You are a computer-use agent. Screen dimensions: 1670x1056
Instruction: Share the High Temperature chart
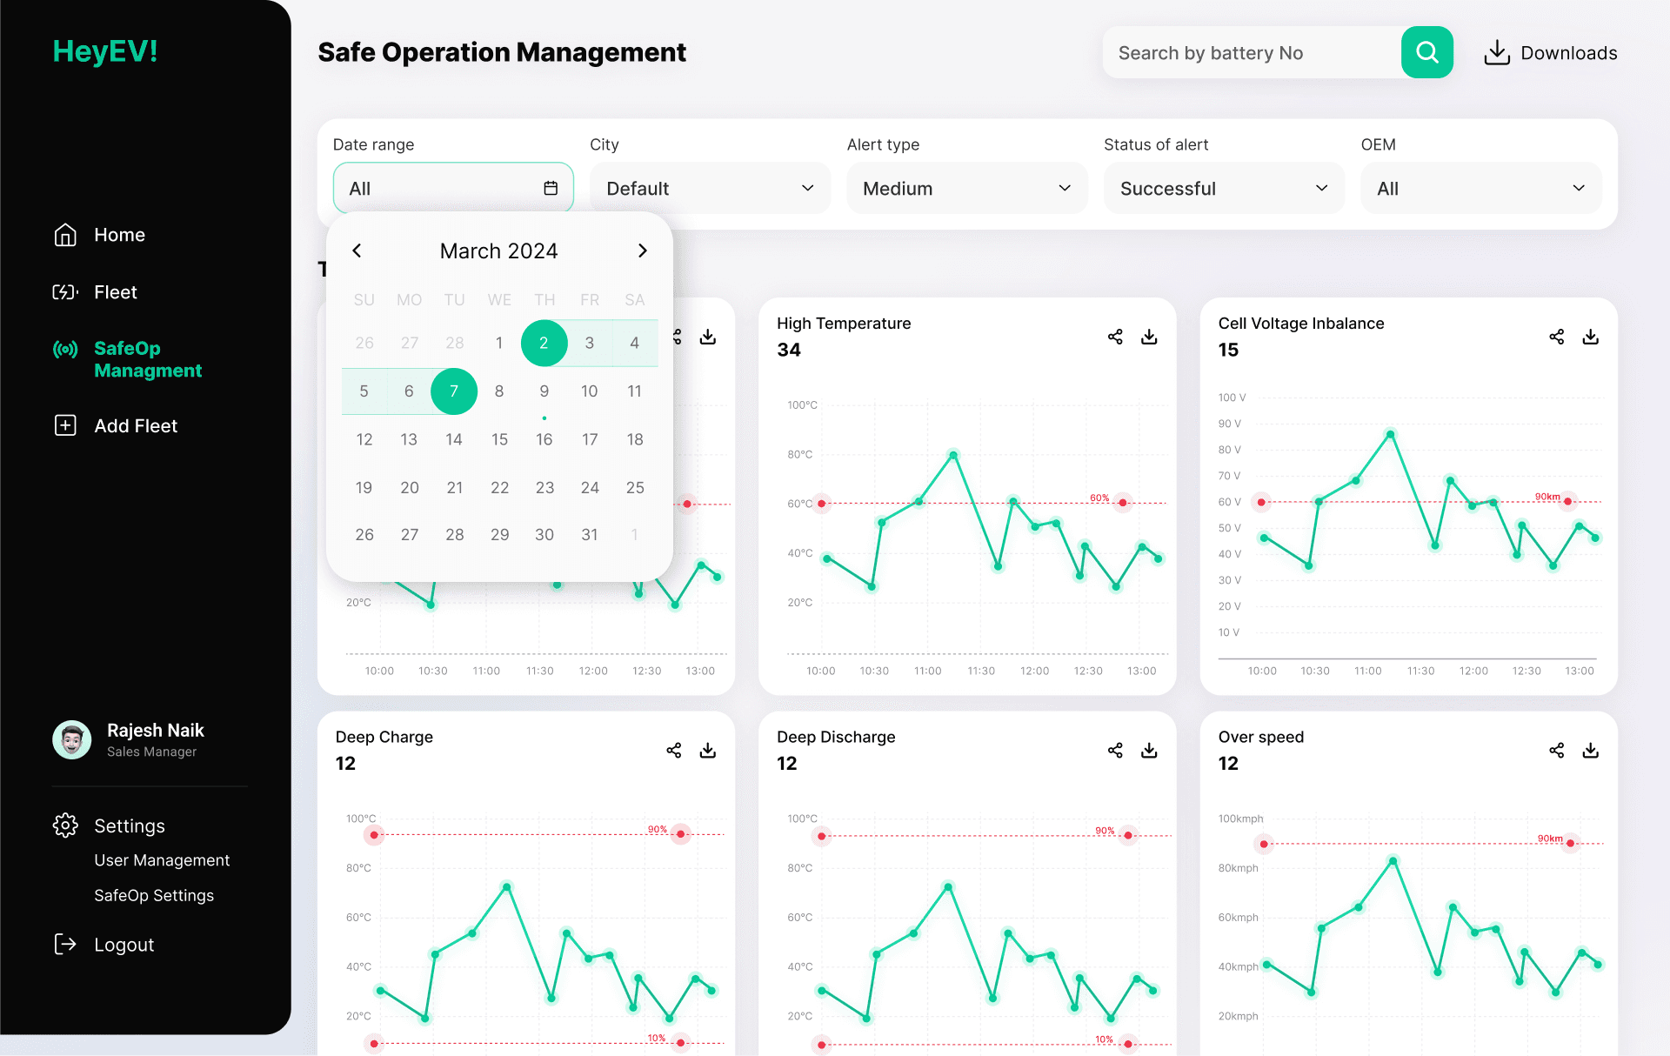point(1115,337)
